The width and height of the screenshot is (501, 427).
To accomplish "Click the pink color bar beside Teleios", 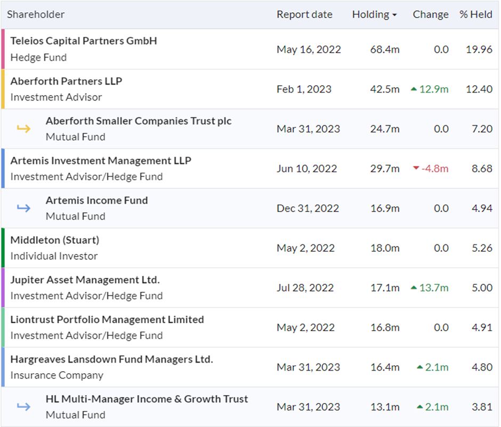I will 3,49.
